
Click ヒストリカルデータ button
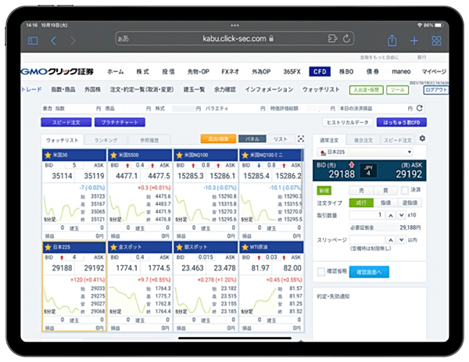pos(348,123)
